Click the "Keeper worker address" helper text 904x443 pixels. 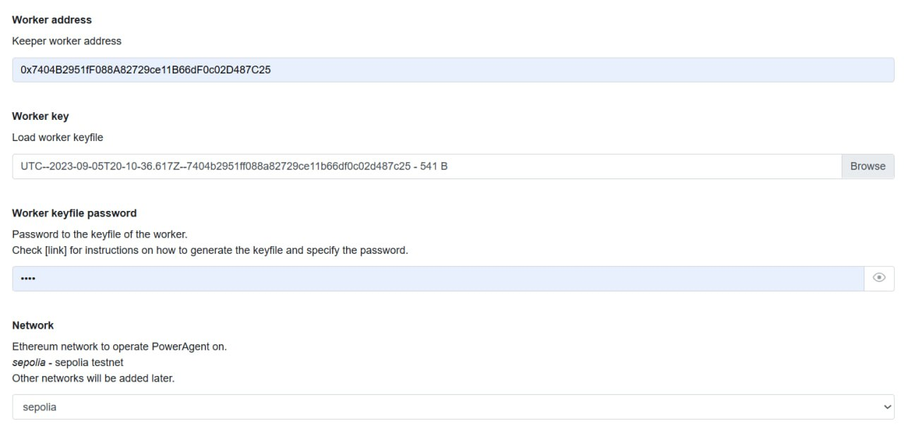pos(66,41)
